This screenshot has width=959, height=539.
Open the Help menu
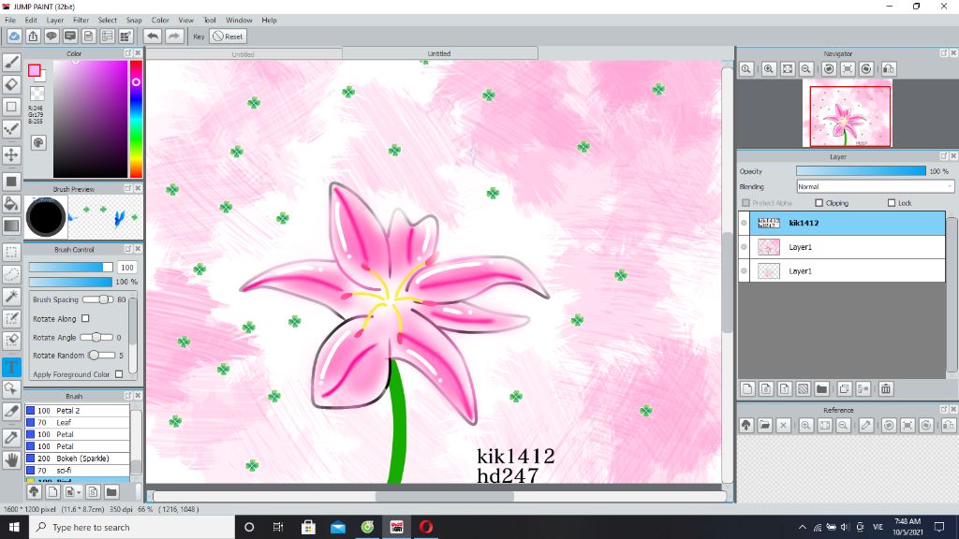(x=269, y=21)
